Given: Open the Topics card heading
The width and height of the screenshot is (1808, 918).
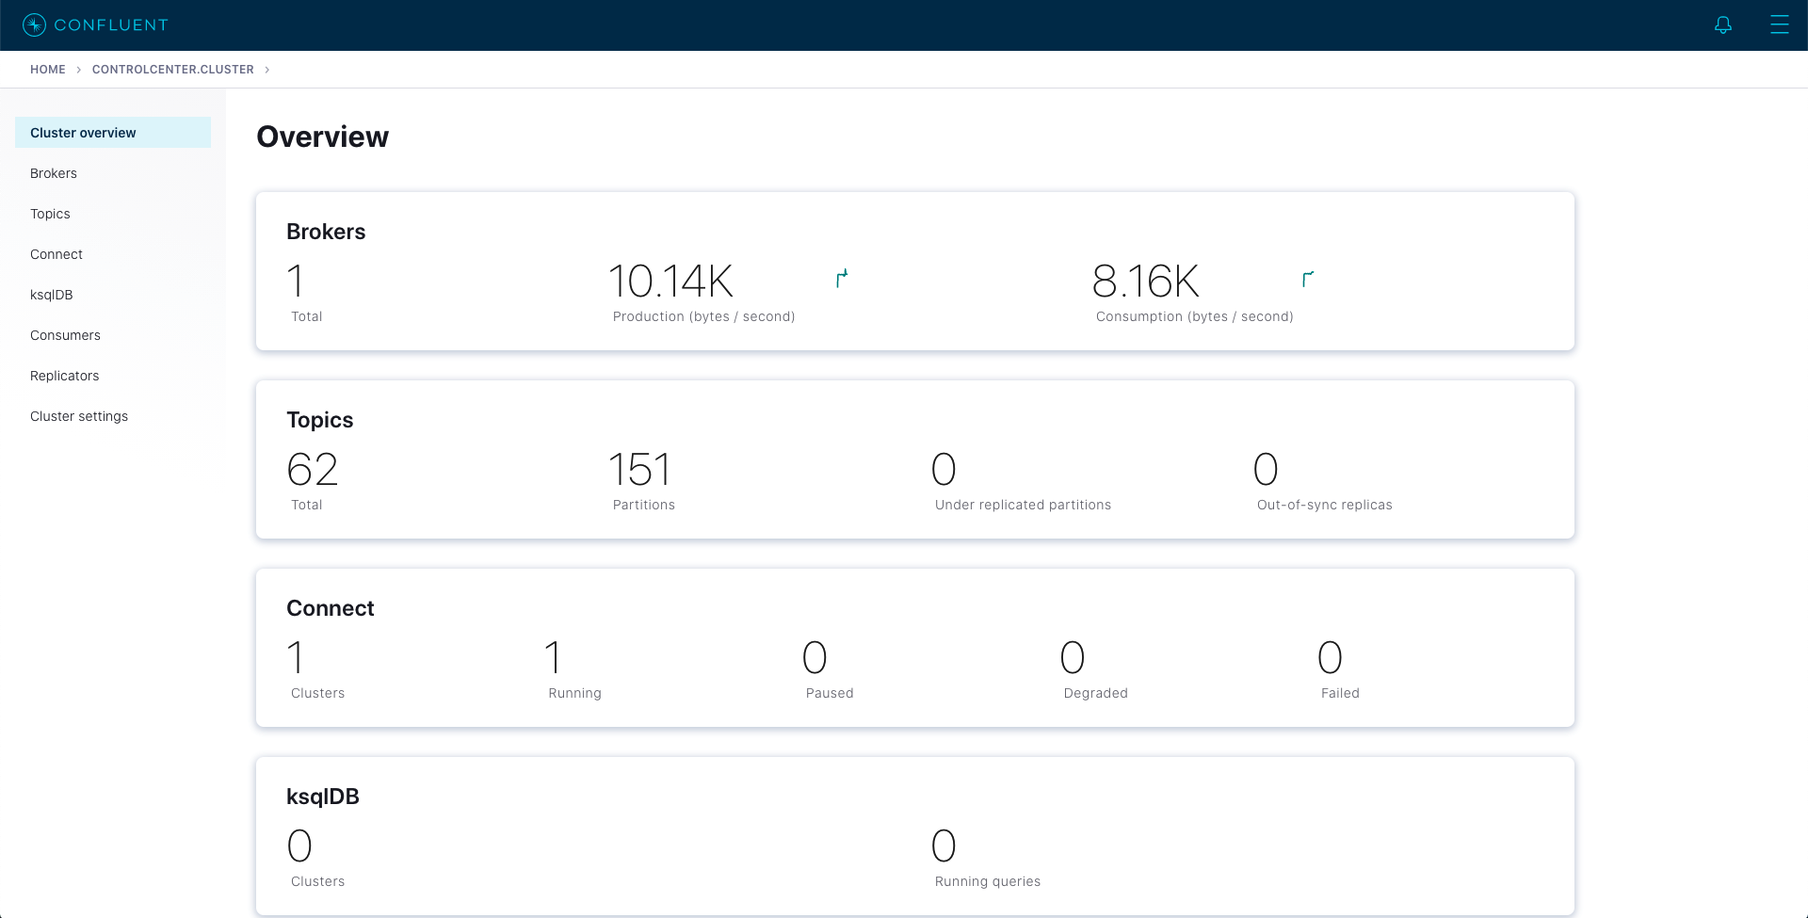Looking at the screenshot, I should [x=320, y=420].
